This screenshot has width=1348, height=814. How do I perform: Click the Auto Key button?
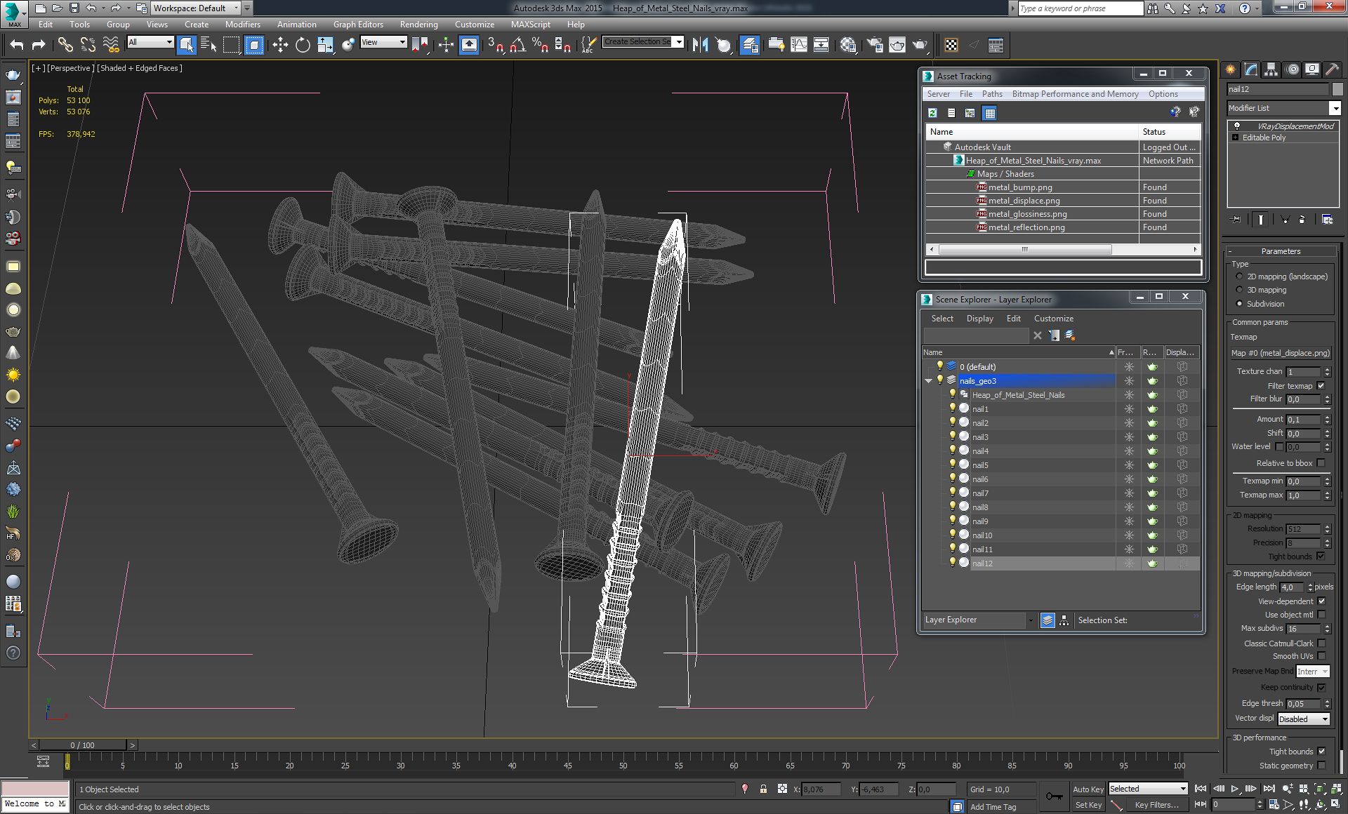click(x=1088, y=789)
